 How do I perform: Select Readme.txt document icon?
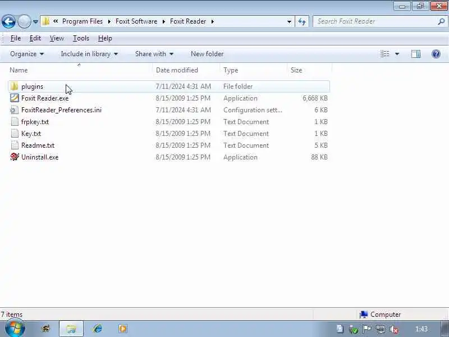pyautogui.click(x=15, y=145)
